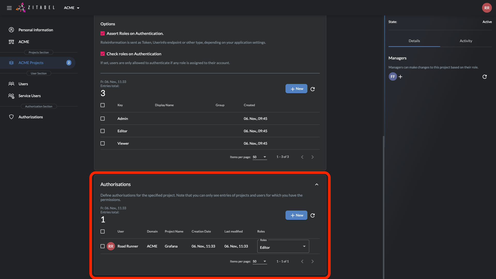The image size is (496, 279).
Task: Open Service Users in sidebar
Action: 29,96
